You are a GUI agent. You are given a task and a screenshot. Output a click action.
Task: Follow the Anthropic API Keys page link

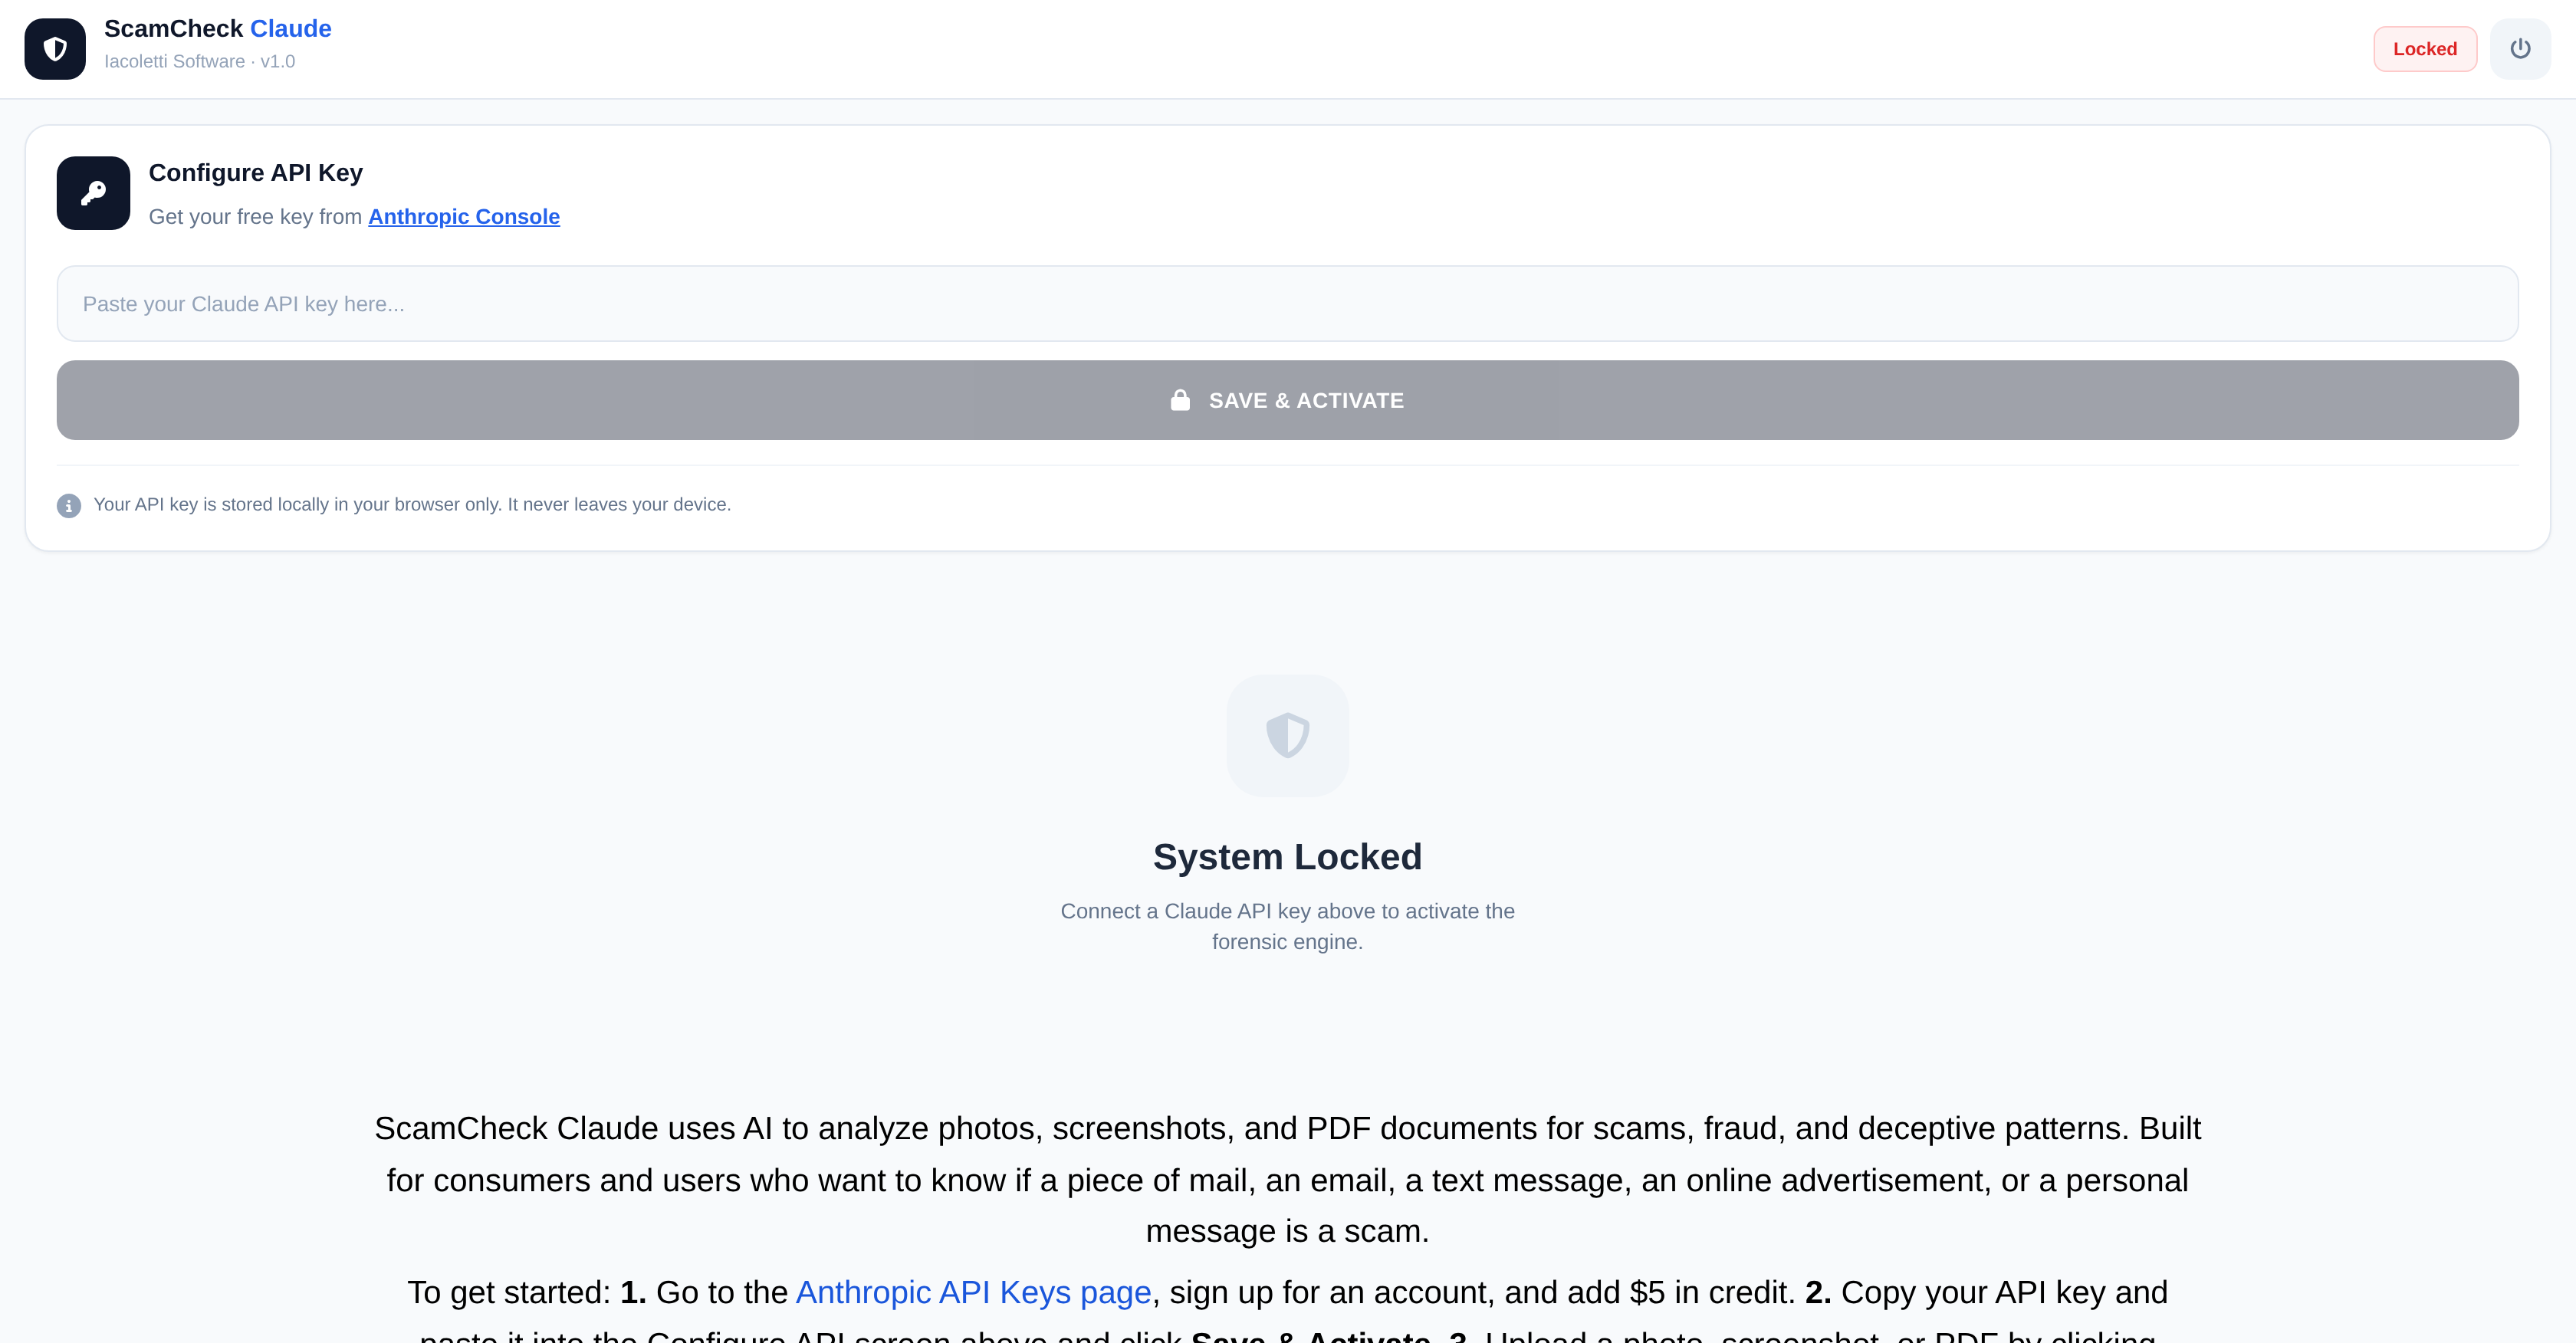(973, 1292)
